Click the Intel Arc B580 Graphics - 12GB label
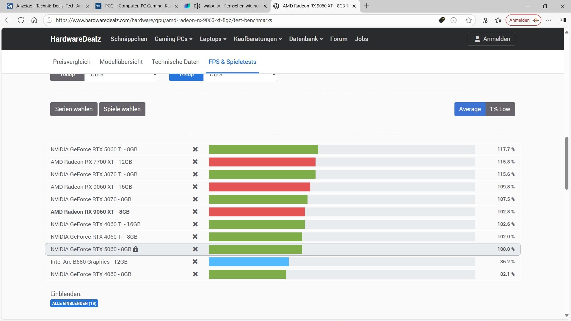Viewport: 571px width, 321px height. point(89,262)
